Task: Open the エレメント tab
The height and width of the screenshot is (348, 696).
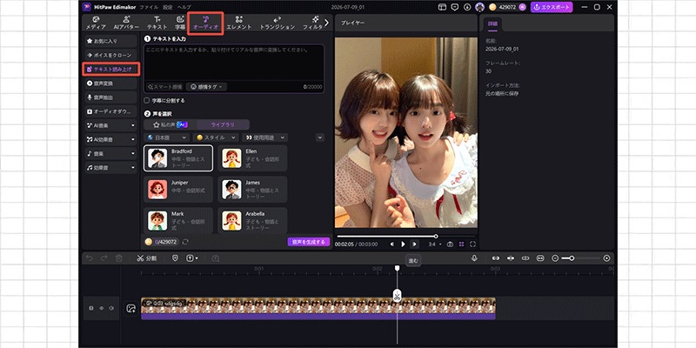Action: [x=238, y=23]
